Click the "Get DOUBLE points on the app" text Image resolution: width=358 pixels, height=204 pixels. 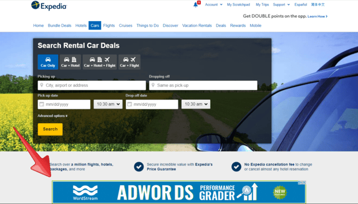[x=275, y=16]
